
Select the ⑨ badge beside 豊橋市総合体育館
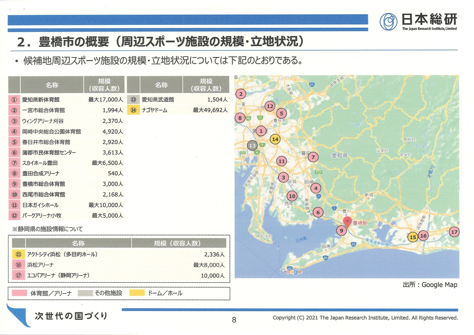pos(14,184)
